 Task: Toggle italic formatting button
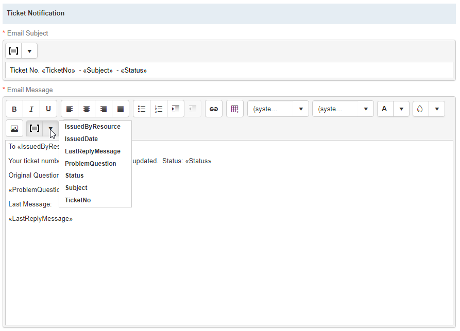pos(31,109)
